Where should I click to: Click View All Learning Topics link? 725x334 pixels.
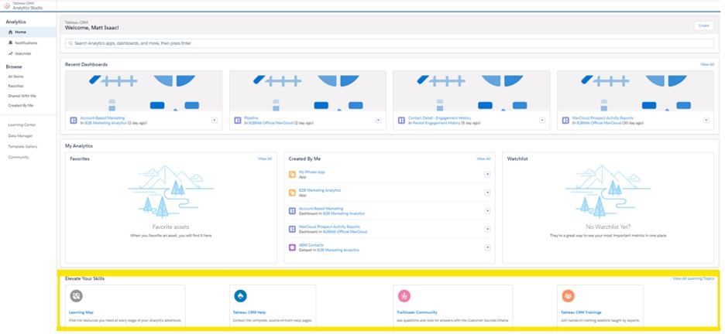pos(693,278)
